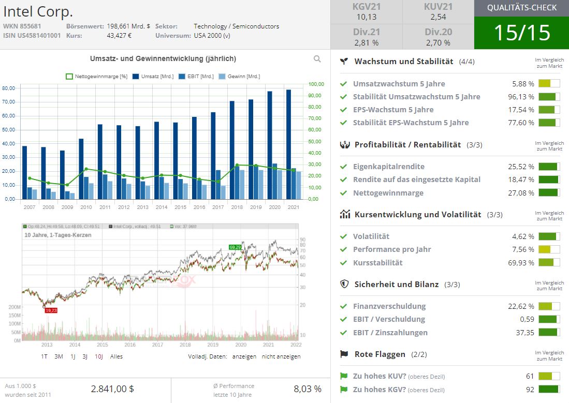Click the rating bar next to Umsatzwachstum 5 Jahre
Viewport: 569px width, 403px height.
point(549,83)
